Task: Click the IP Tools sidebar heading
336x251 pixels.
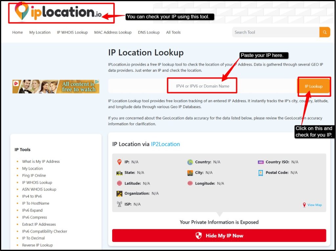Action: (x=23, y=150)
